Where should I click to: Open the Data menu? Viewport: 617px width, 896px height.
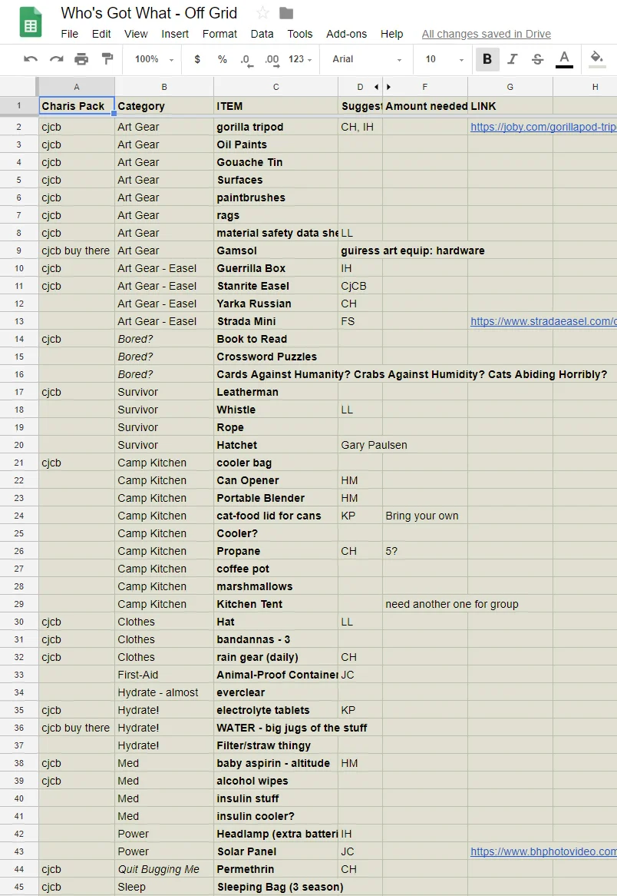[x=262, y=34]
